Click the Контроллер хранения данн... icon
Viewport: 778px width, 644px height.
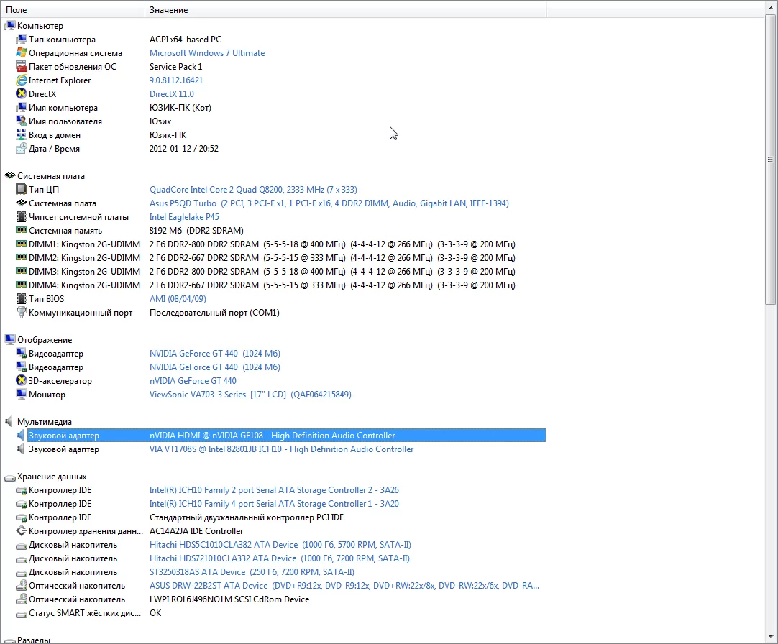coord(22,531)
